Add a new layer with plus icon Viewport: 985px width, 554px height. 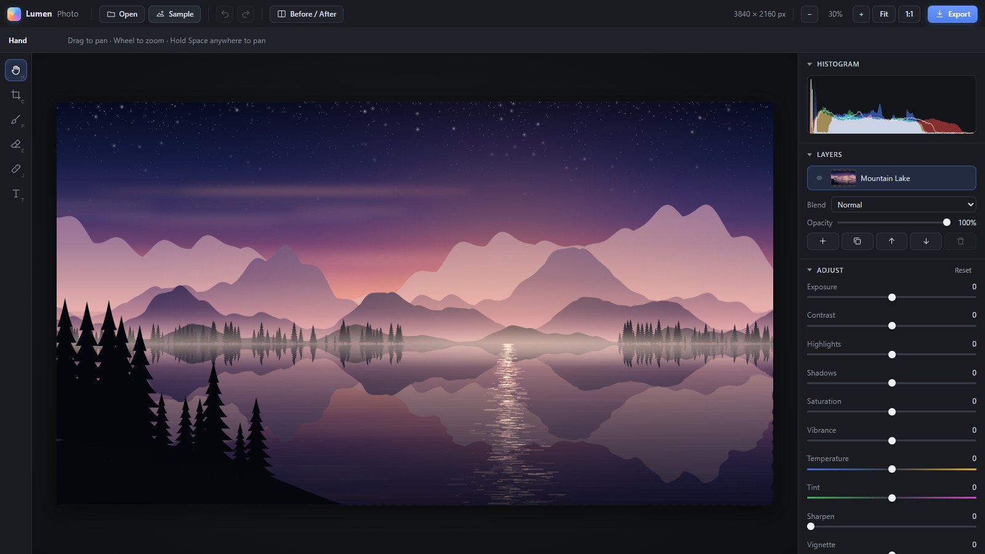tap(822, 241)
